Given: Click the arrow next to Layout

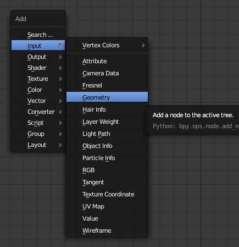Looking at the screenshot, I should tap(60, 145).
